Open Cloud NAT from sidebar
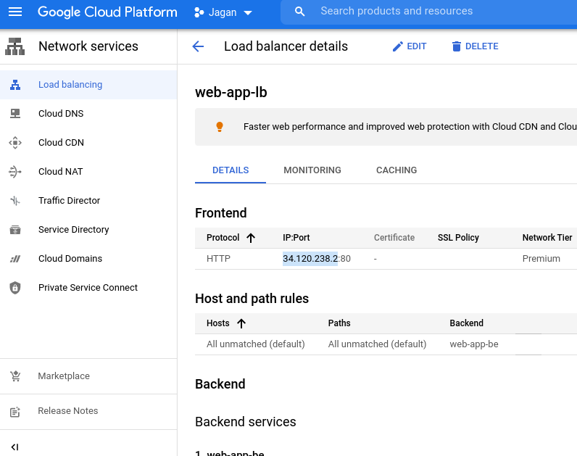 (88, 172)
